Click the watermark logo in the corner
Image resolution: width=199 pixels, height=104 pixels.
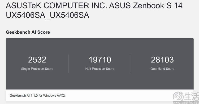[x=186, y=96]
